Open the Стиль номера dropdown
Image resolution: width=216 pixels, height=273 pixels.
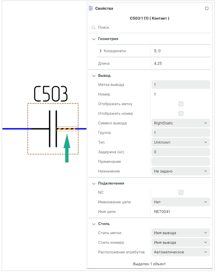pos(181,242)
